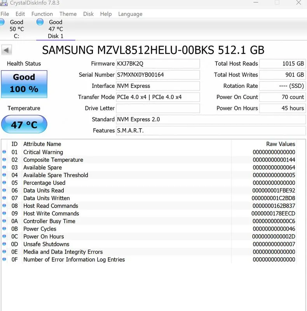Click raw value 000000001C2BD8
The width and height of the screenshot is (307, 311).
click(x=273, y=198)
